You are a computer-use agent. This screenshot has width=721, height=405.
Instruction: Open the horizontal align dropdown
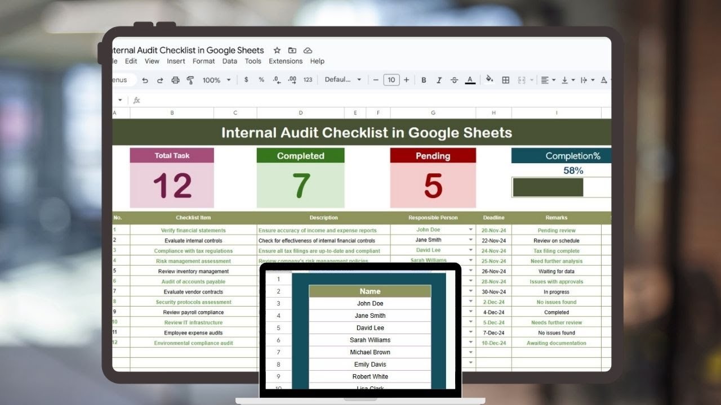[548, 80]
